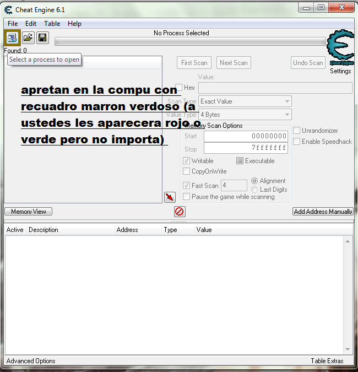Click the Description column header

pos(70,230)
